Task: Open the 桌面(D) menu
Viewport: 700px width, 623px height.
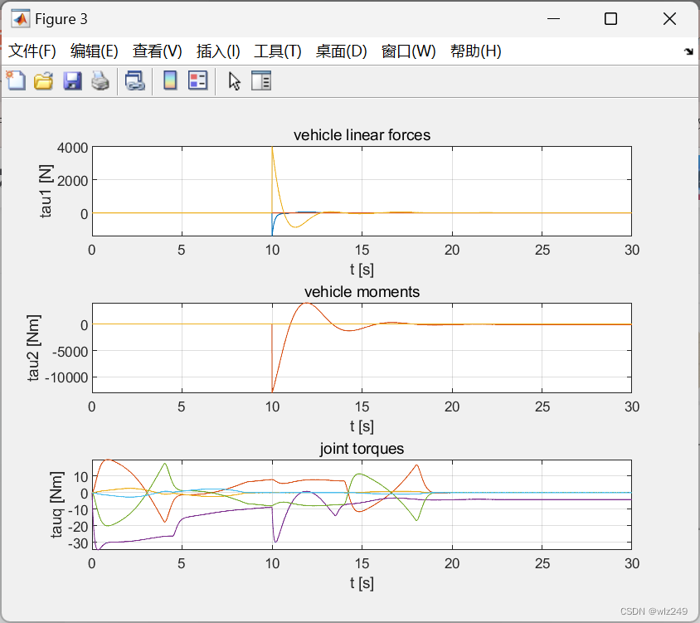Action: tap(342, 51)
